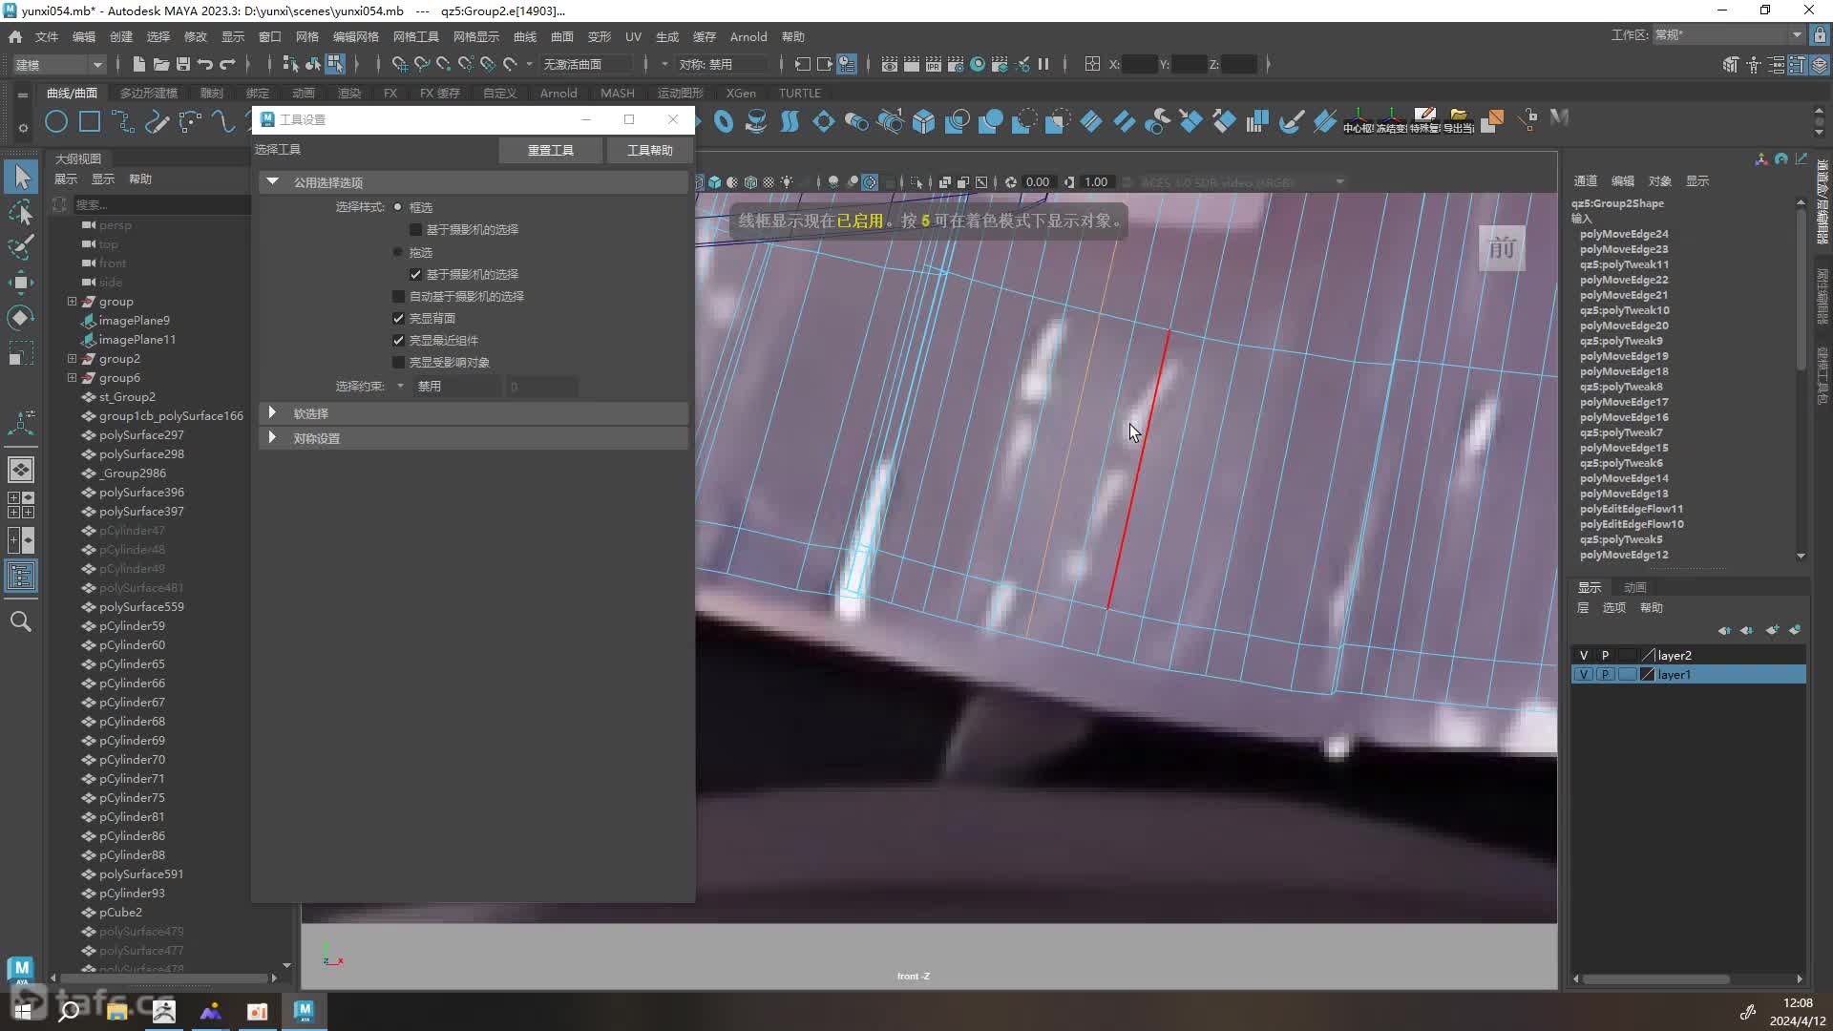Click the undo arrow icon

pos(204,64)
